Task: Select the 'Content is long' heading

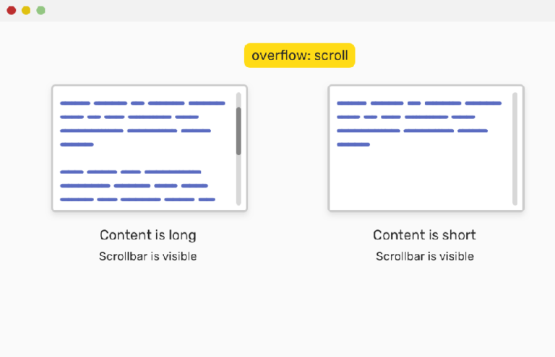Action: coord(148,235)
